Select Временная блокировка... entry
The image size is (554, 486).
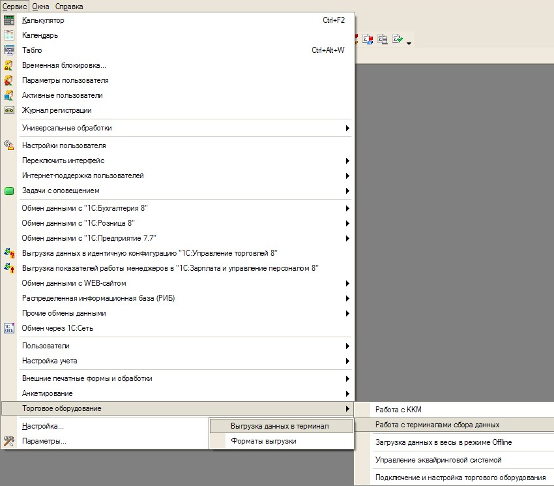177,65
